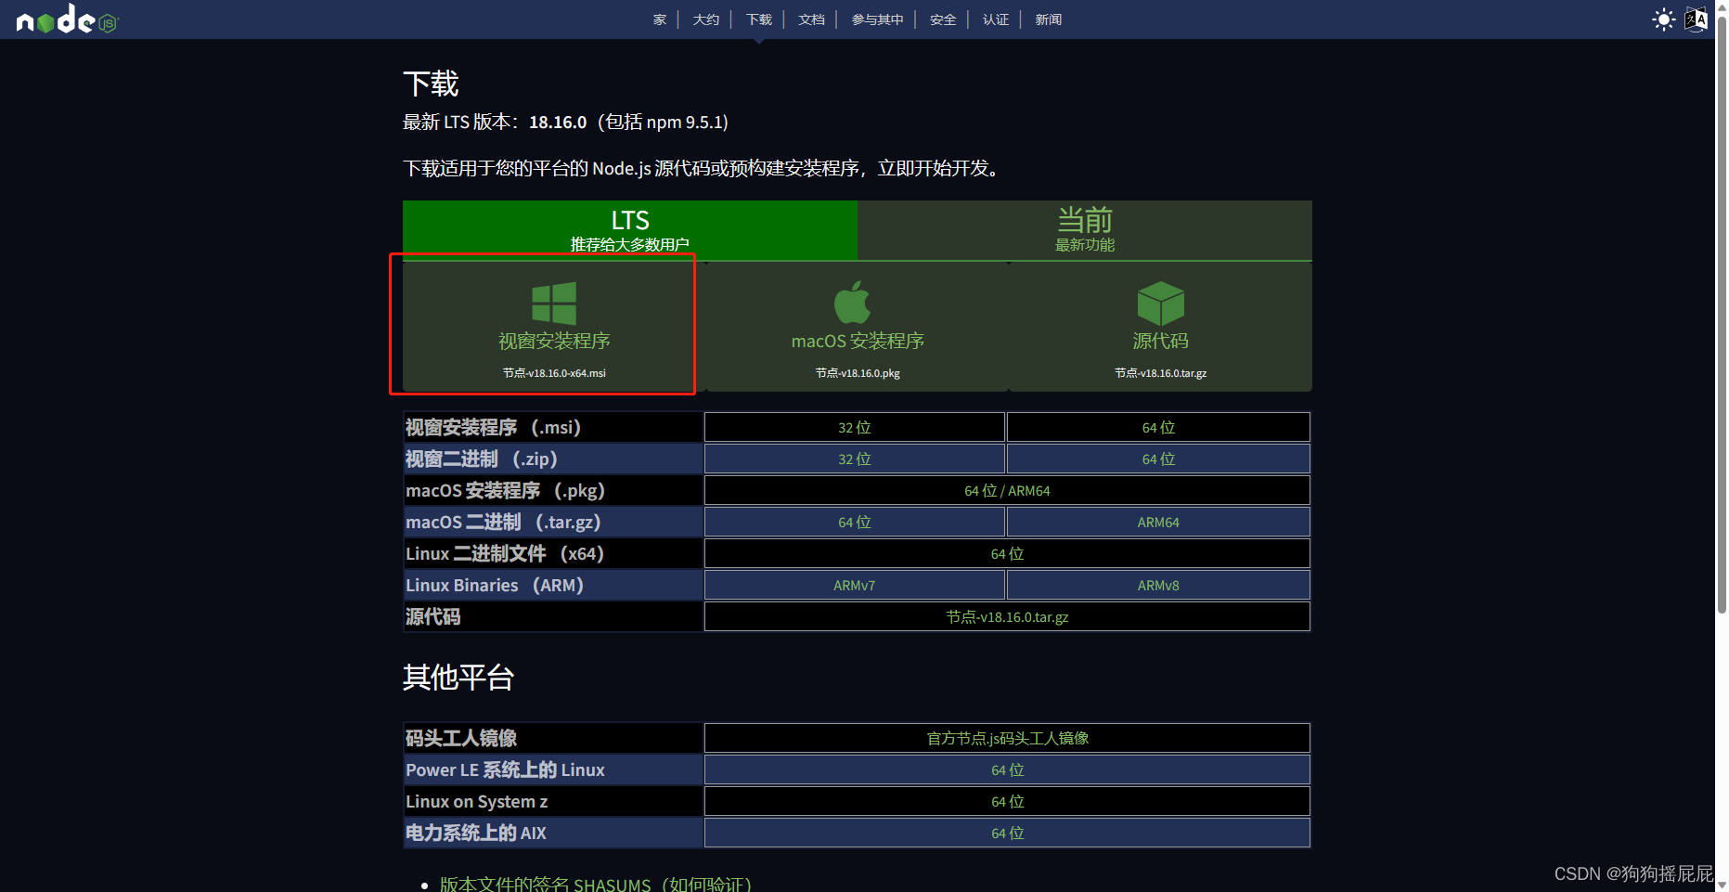Open 官方节点.js码头工人镜像 link
The width and height of the screenshot is (1729, 892).
click(x=1007, y=738)
